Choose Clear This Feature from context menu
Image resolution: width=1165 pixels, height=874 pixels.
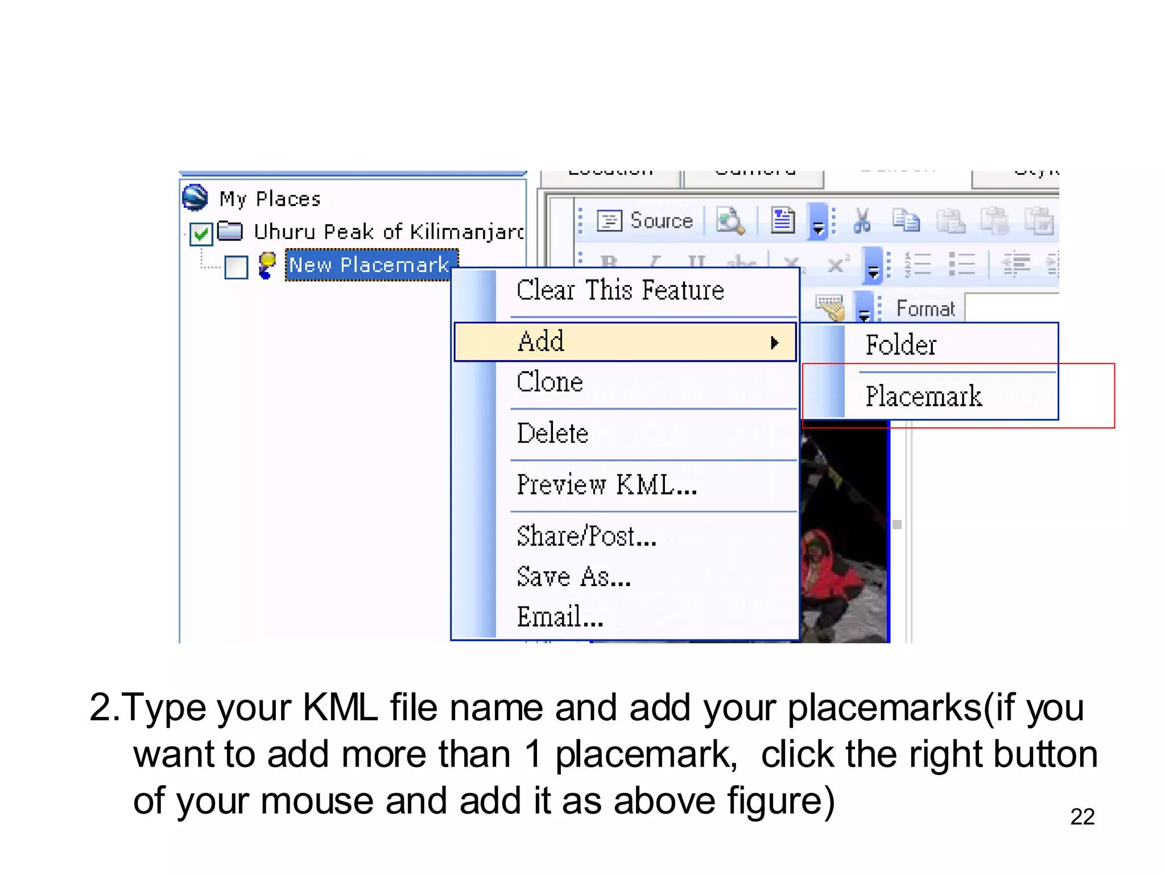tap(626, 290)
